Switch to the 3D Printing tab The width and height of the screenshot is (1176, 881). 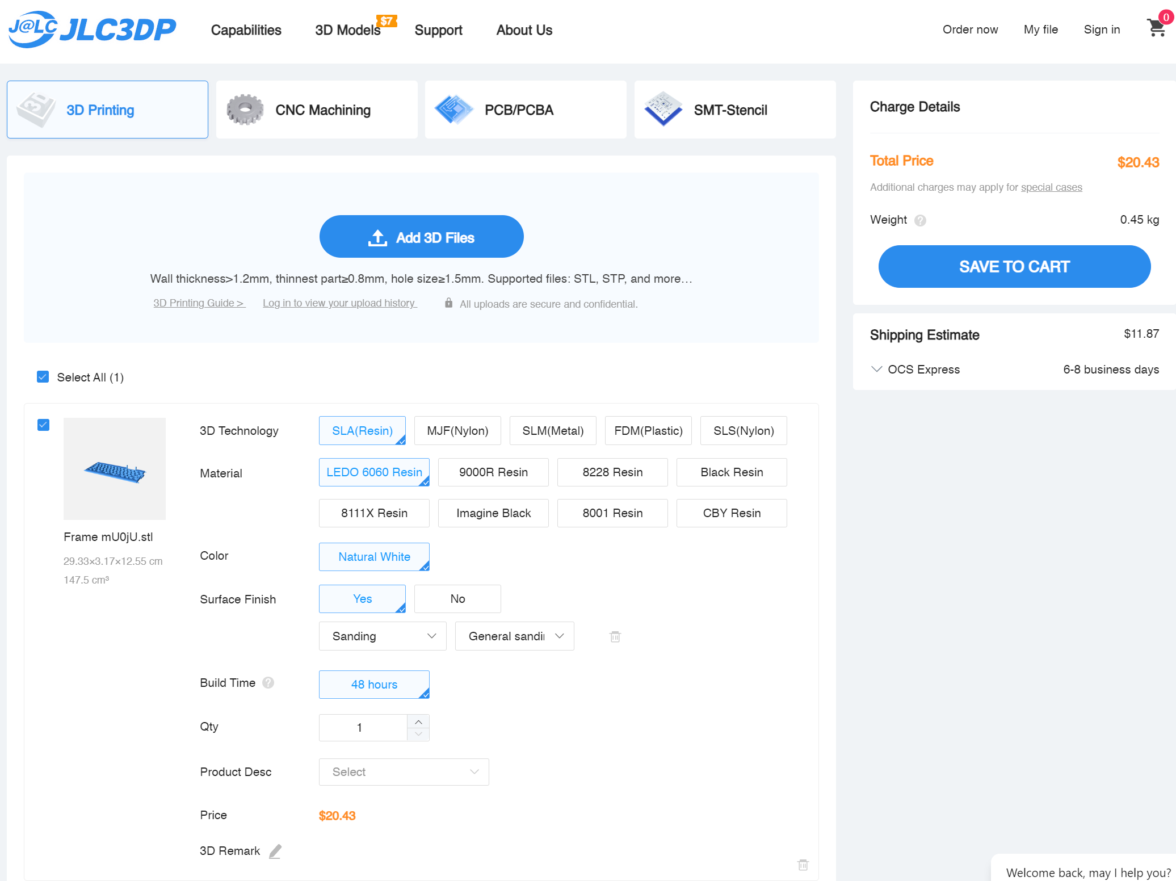(107, 110)
